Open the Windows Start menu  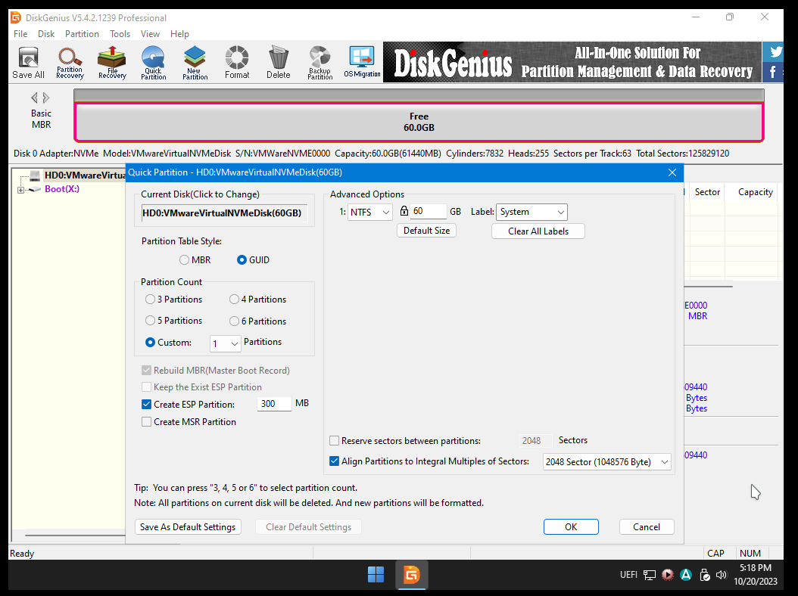(376, 575)
